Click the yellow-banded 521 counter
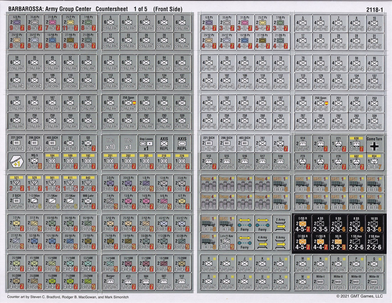 click(17, 184)
